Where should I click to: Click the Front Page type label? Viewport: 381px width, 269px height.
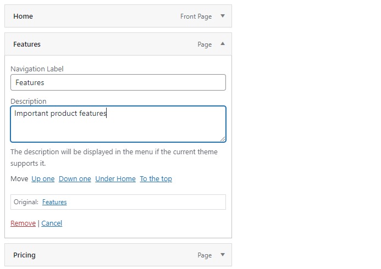coord(196,16)
